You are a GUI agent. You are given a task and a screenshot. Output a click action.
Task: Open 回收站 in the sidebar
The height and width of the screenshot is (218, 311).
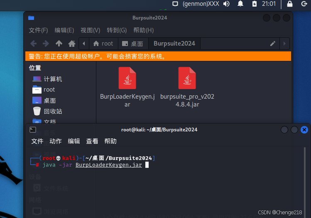(x=47, y=111)
